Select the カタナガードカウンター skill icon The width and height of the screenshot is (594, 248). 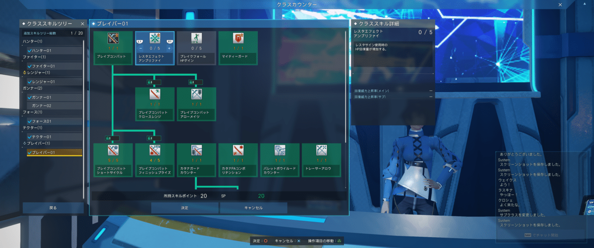click(x=196, y=150)
